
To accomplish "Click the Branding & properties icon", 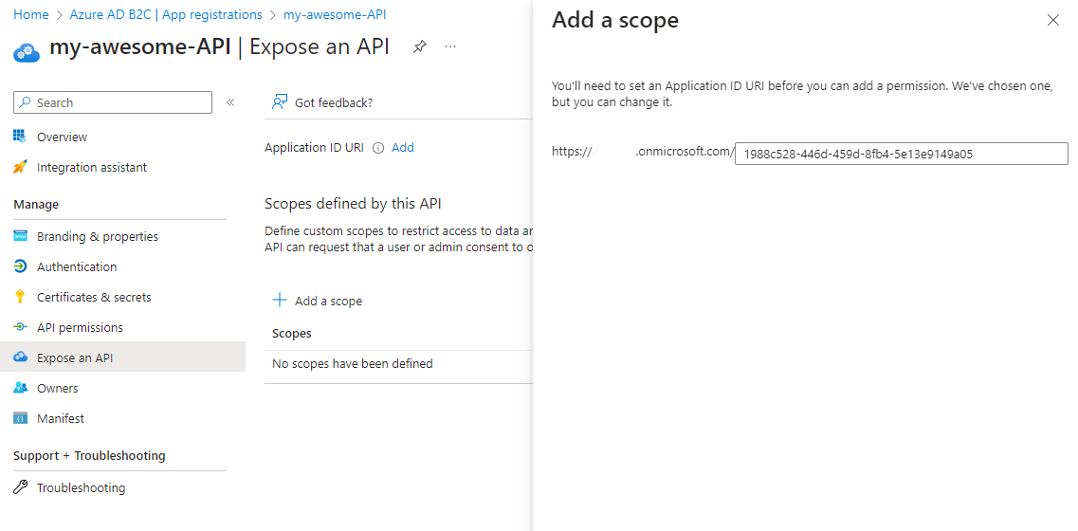I will click(20, 236).
